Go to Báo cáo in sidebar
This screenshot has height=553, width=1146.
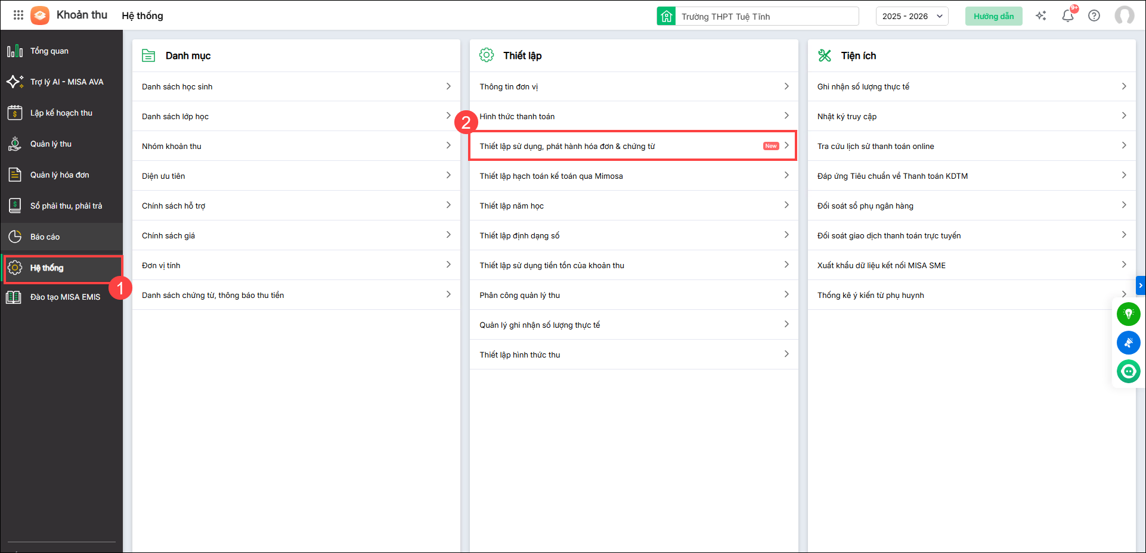click(45, 237)
